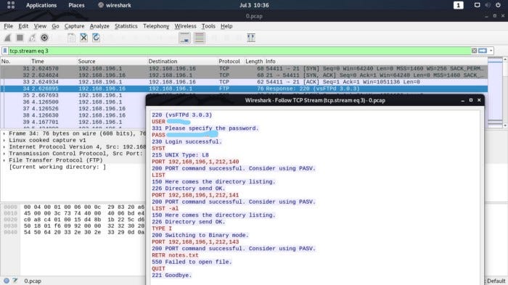Start a new capture with the shark fin icon
Screen dimensions: 508x285
7,38
